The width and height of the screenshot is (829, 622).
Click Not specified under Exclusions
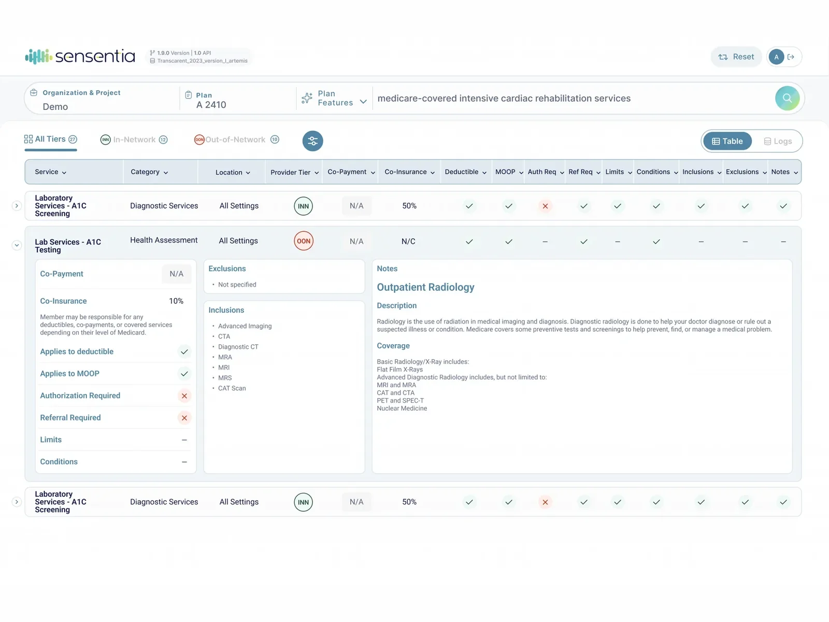click(237, 285)
